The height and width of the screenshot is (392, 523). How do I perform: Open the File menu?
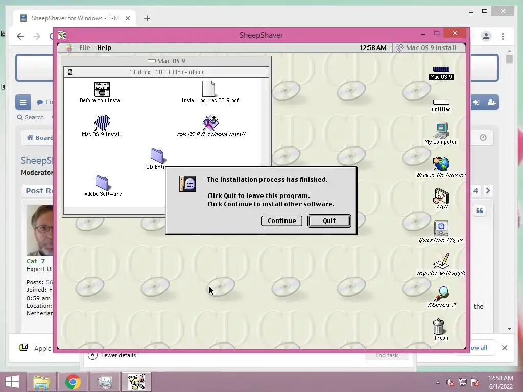pos(84,47)
